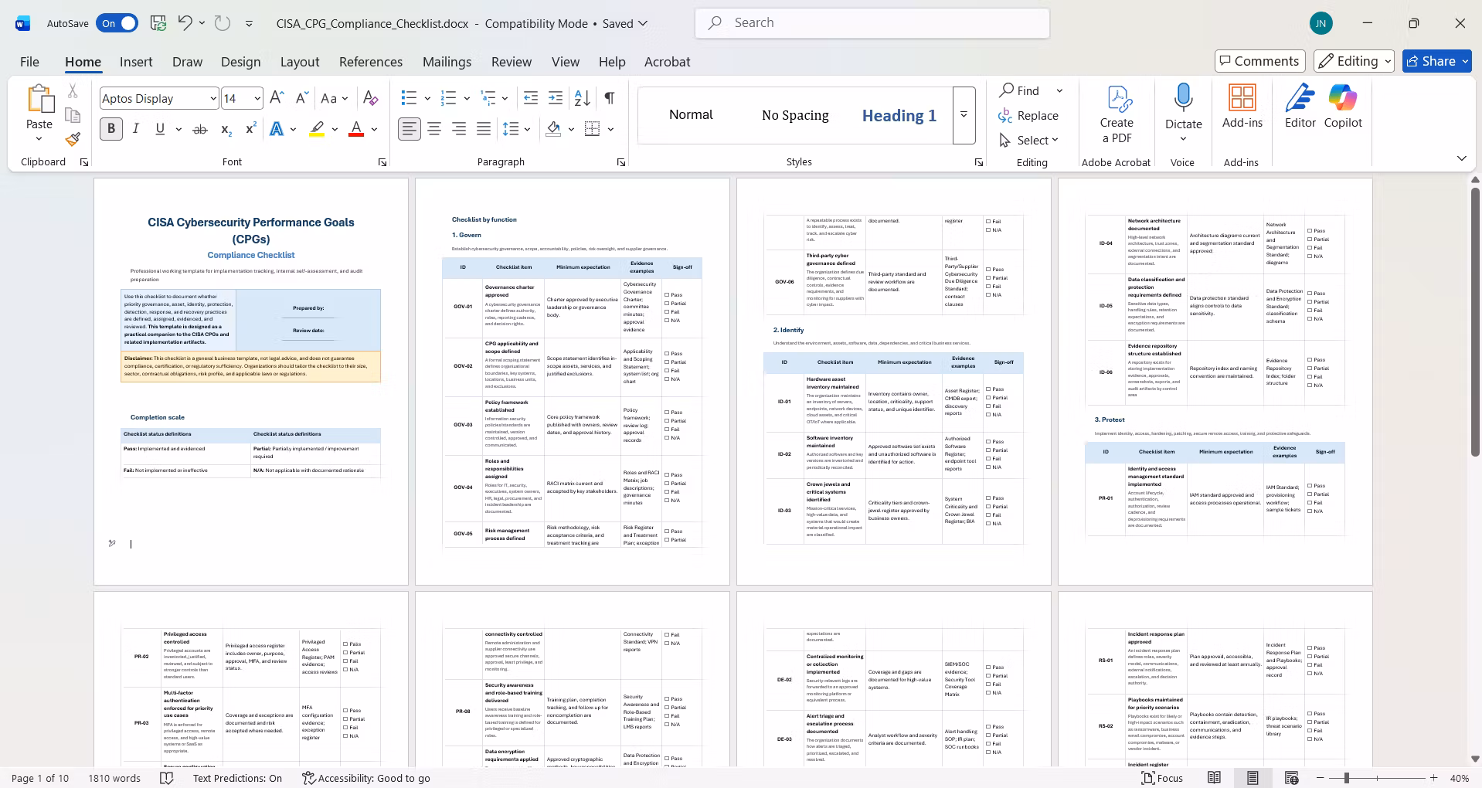This screenshot has width=1482, height=788.
Task: Toggle Bold formatting button
Action: [111, 129]
